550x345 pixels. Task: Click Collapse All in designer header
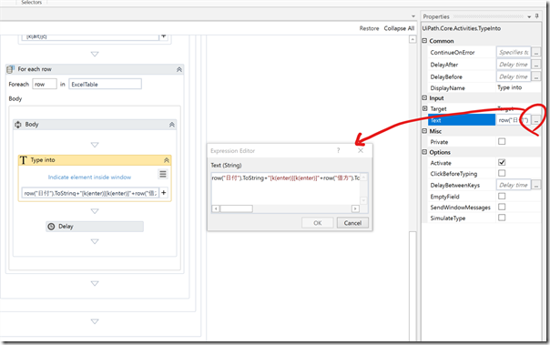coord(399,28)
